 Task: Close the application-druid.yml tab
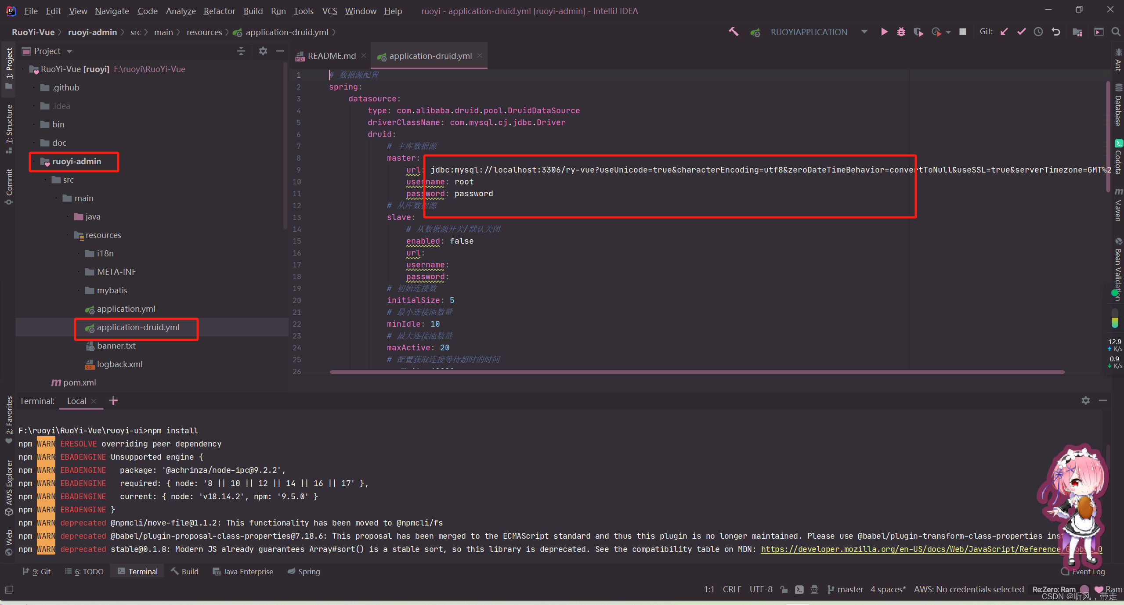click(480, 55)
